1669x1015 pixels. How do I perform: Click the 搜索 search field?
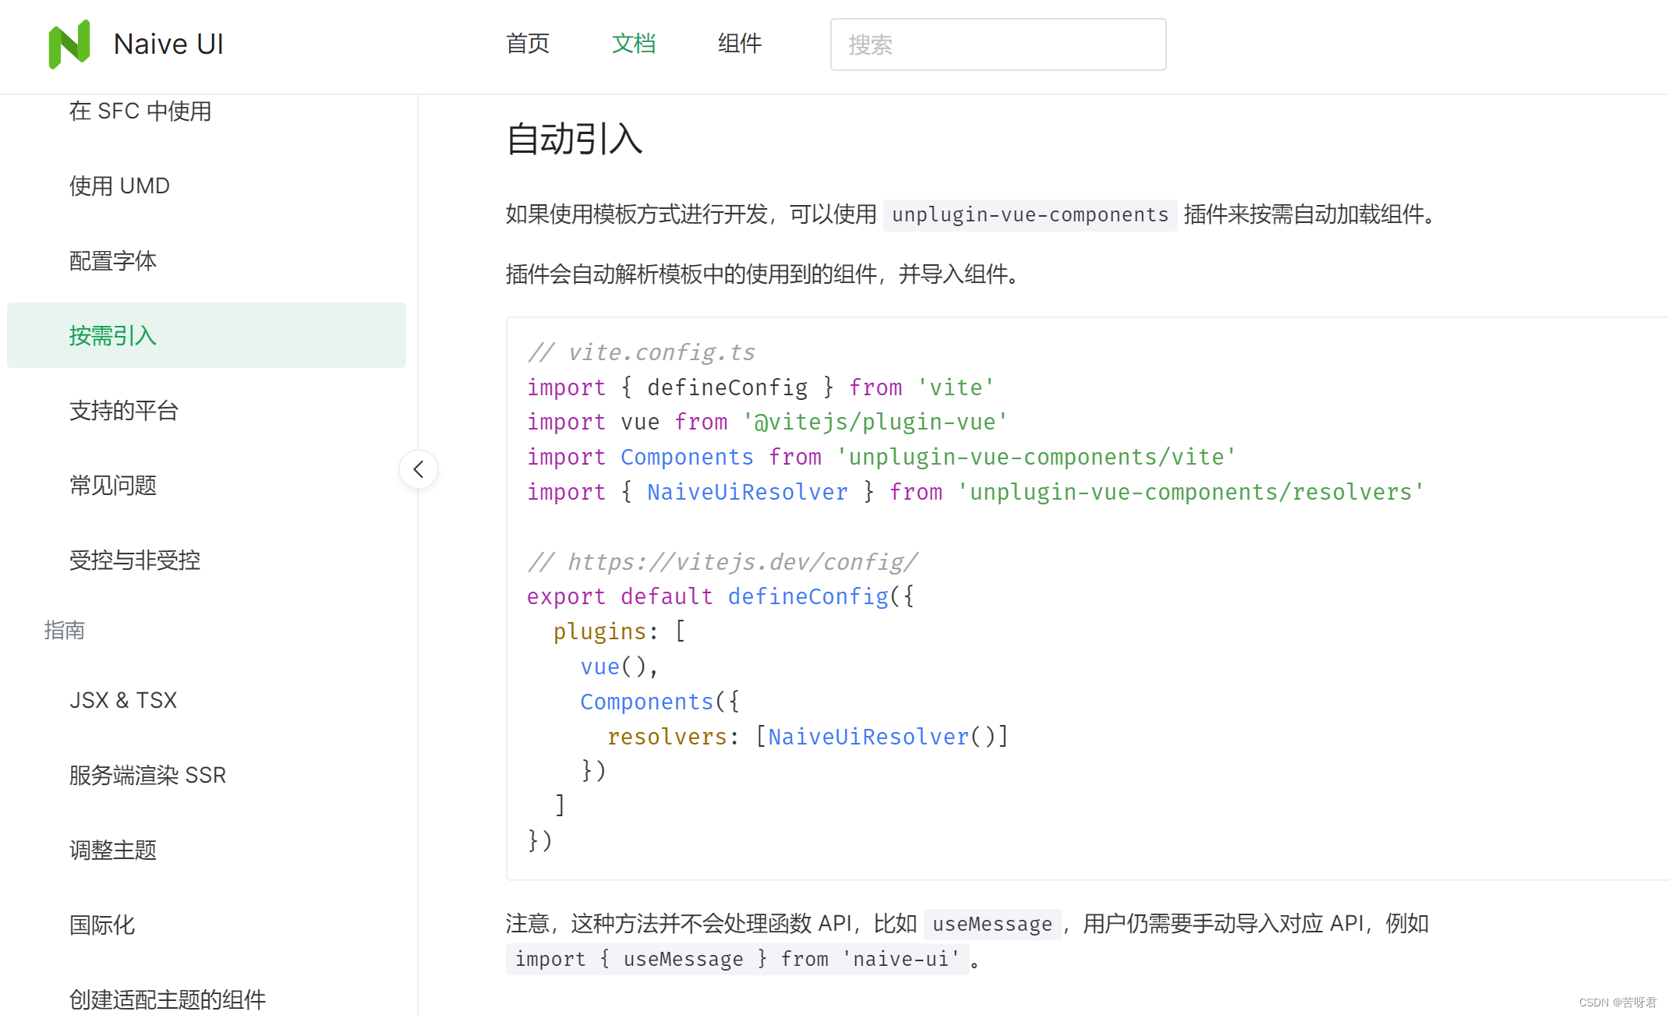(997, 44)
